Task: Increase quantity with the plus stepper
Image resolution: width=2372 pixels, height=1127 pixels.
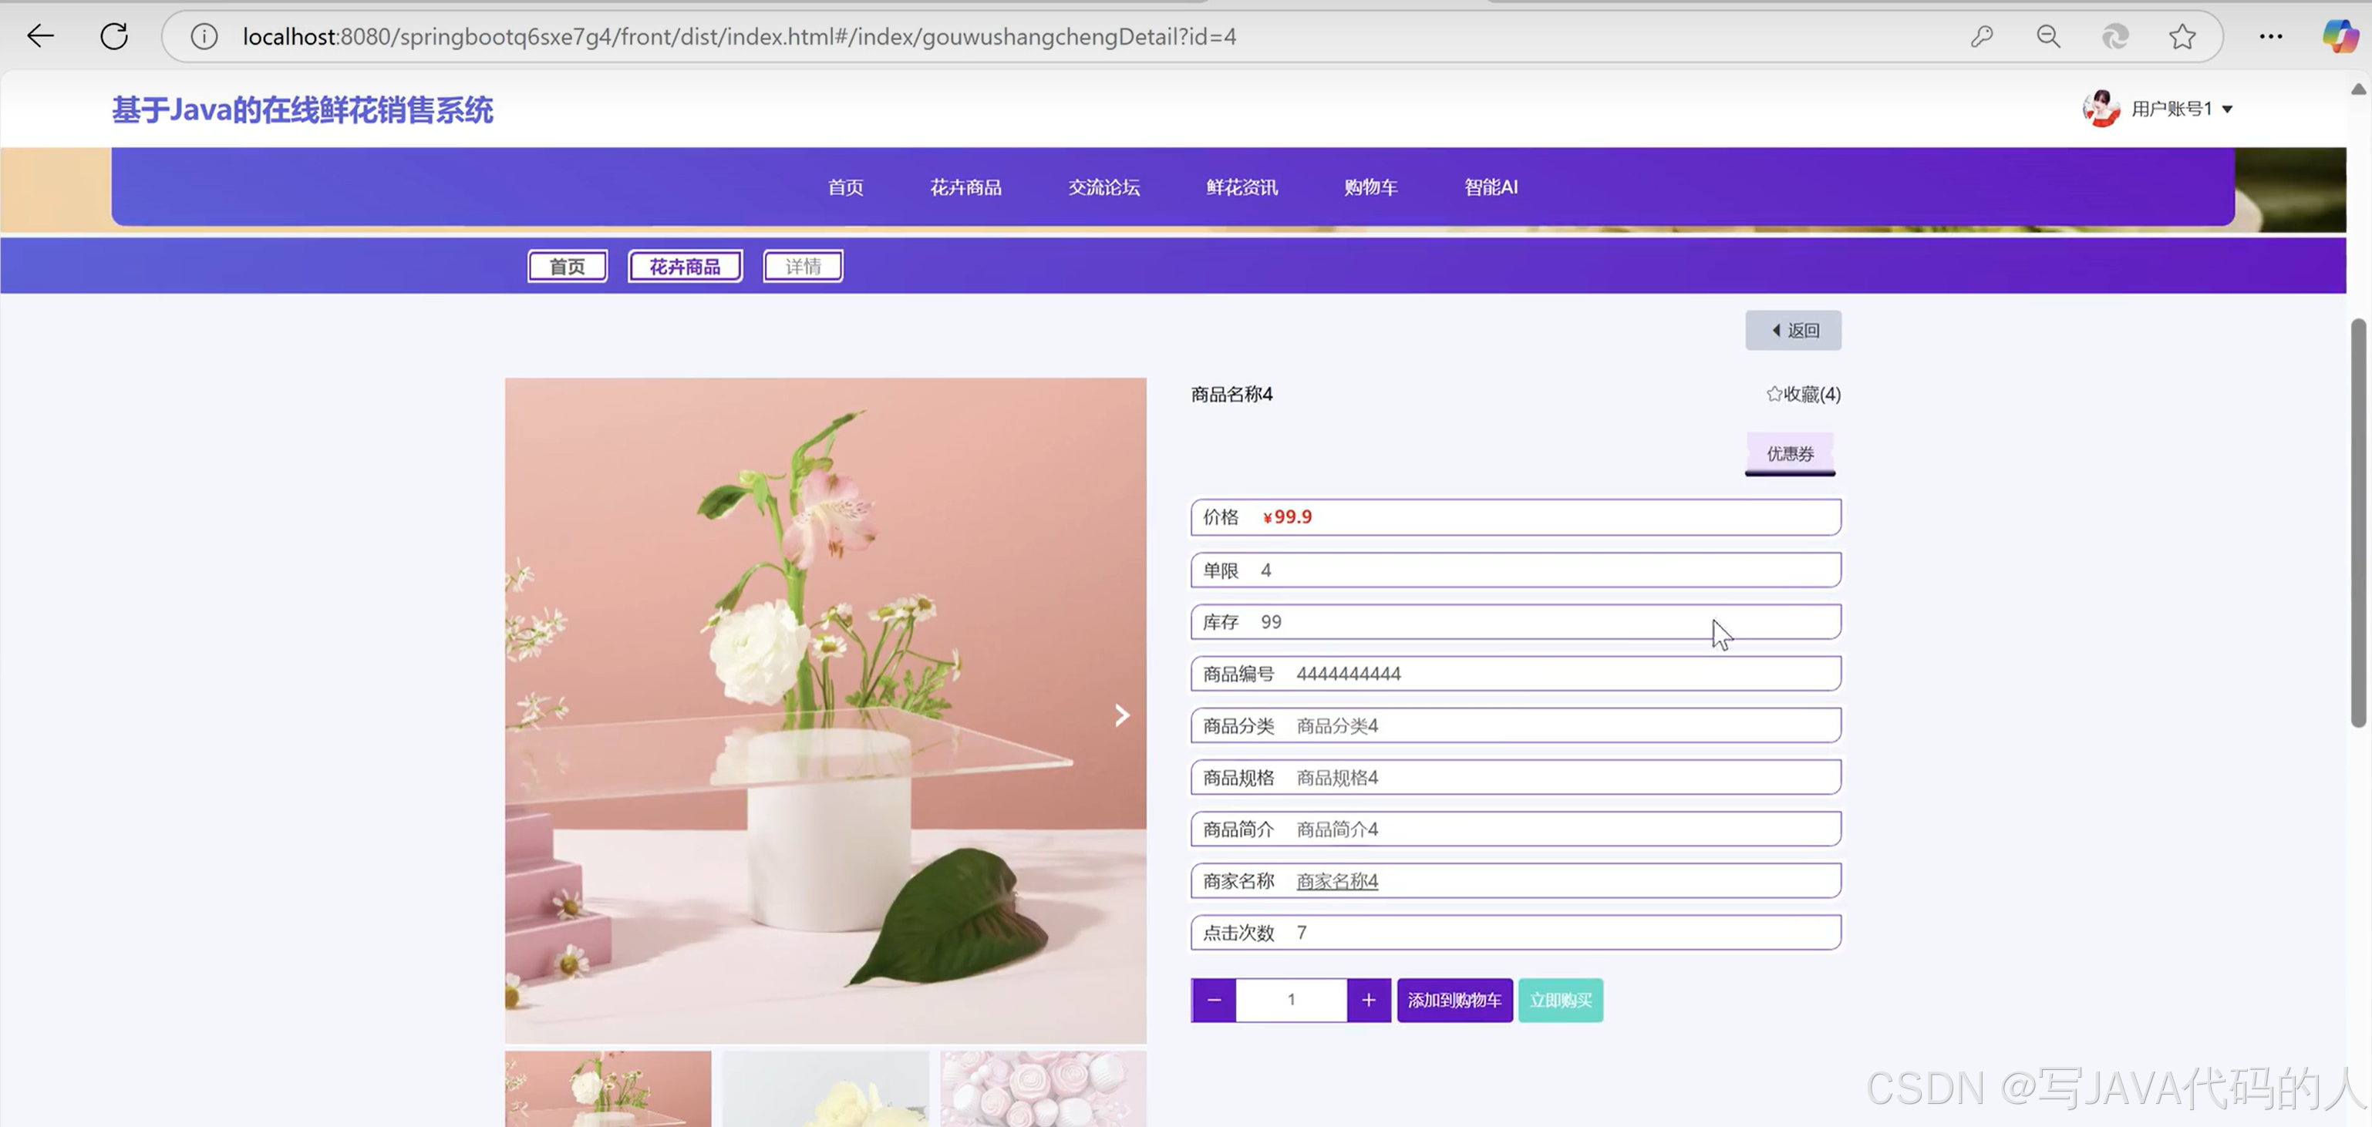Action: tap(1370, 1000)
